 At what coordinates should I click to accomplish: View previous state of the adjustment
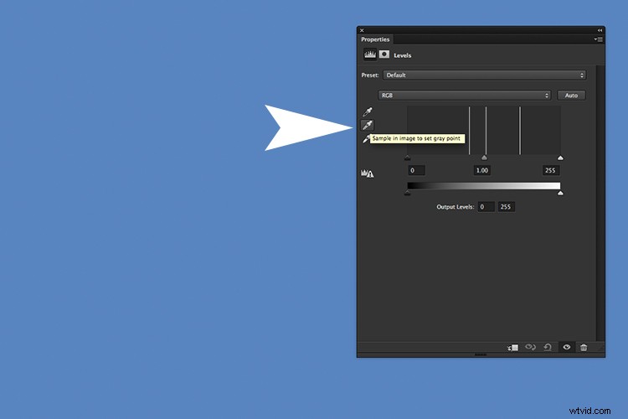[x=530, y=347]
